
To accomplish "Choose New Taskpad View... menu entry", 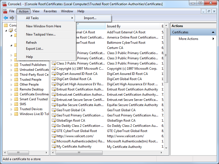I will click(x=41, y=34).
